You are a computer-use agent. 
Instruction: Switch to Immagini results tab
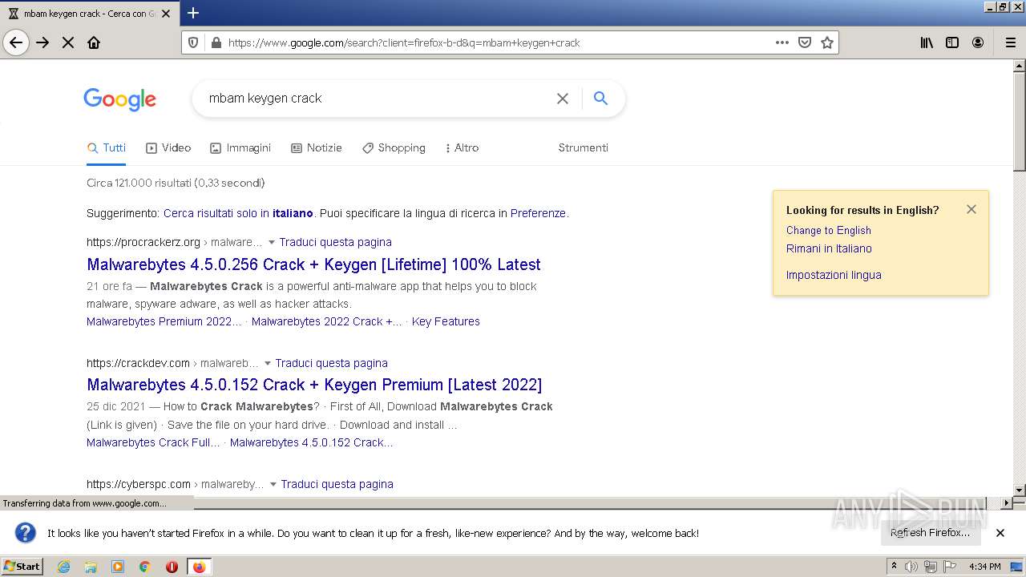point(240,147)
